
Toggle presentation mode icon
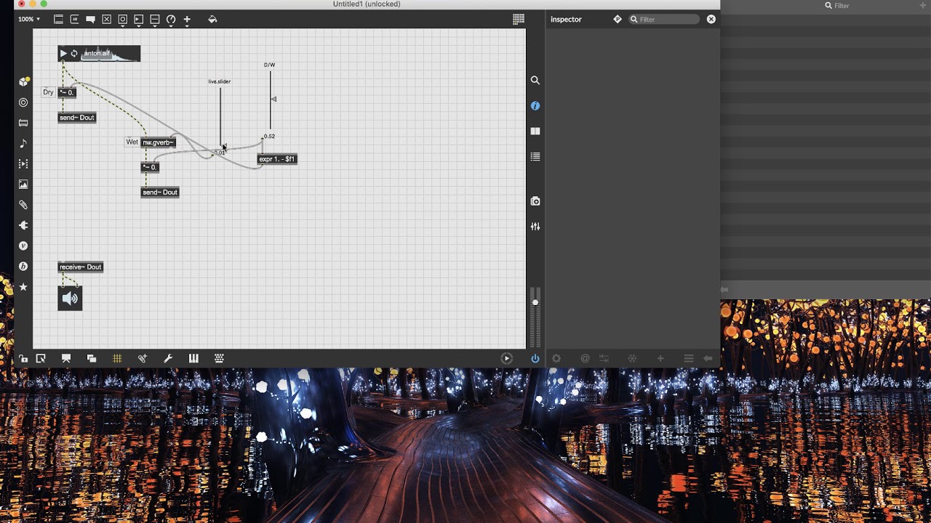point(66,359)
